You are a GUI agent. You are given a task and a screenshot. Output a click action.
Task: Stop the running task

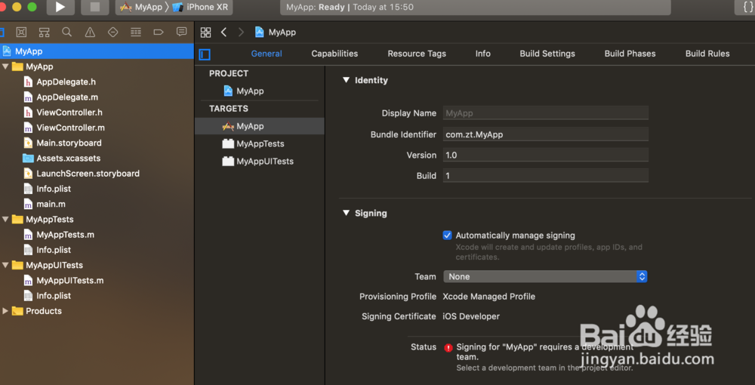pos(95,7)
